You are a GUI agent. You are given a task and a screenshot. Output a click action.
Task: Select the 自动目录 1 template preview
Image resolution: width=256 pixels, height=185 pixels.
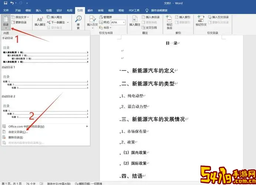click(x=46, y=79)
